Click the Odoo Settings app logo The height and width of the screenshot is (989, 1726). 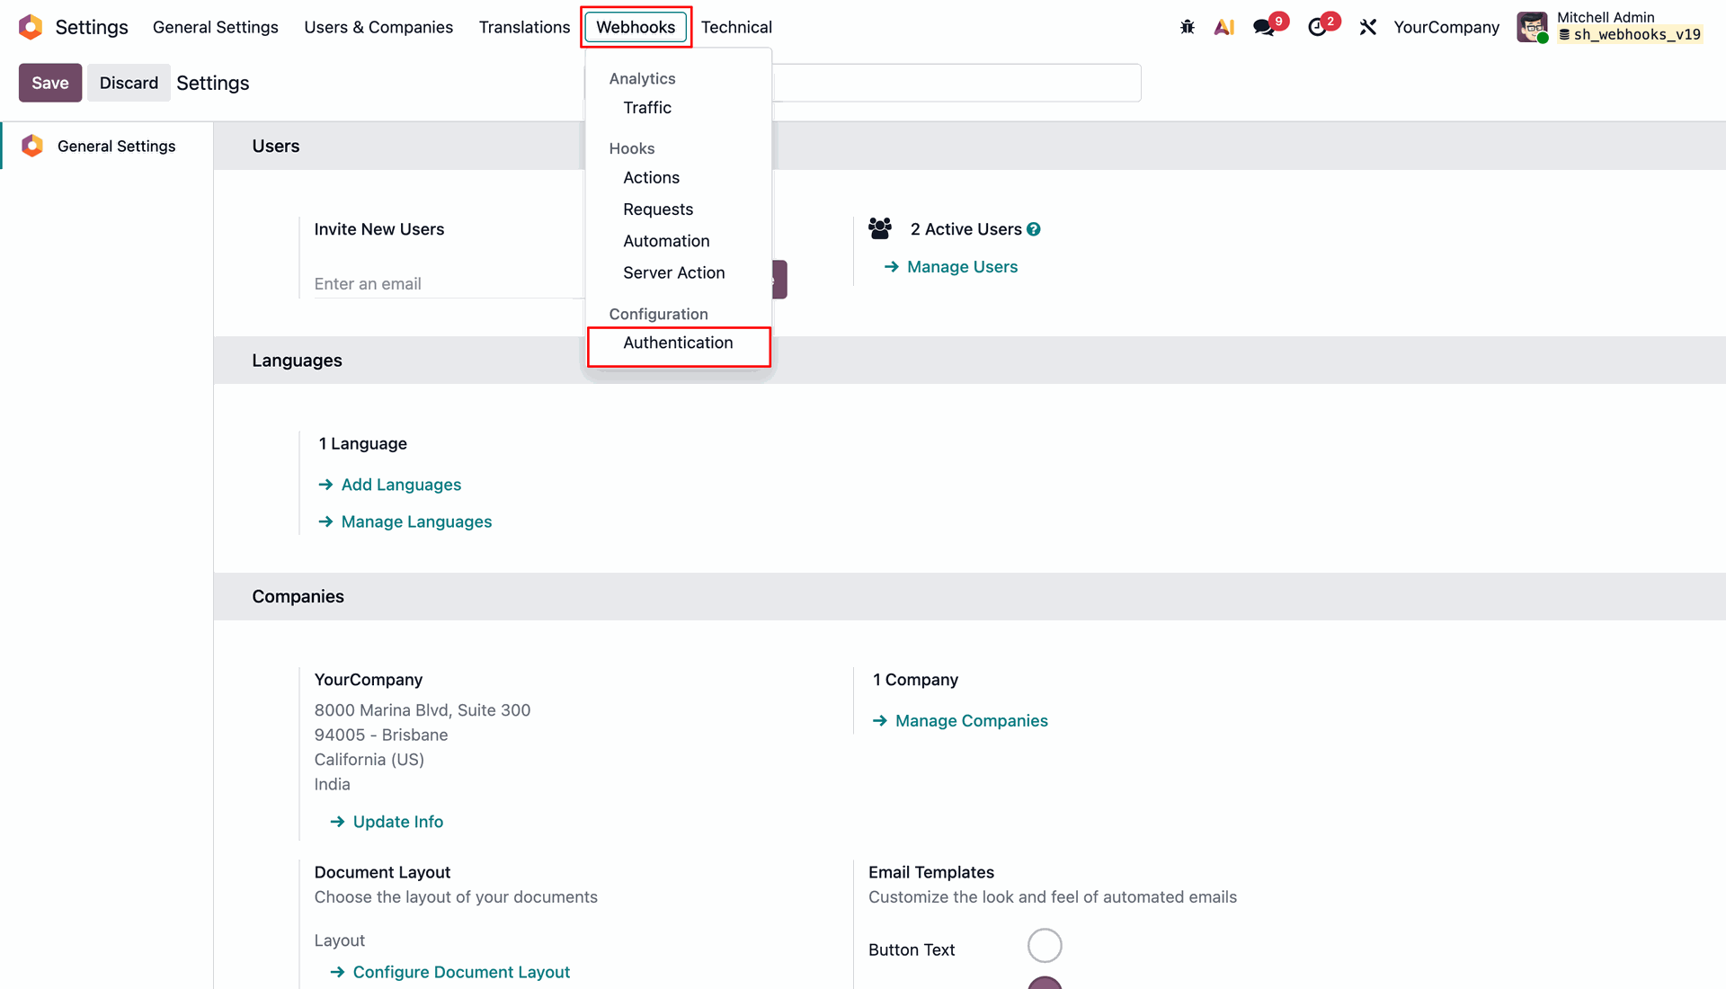[x=31, y=27]
